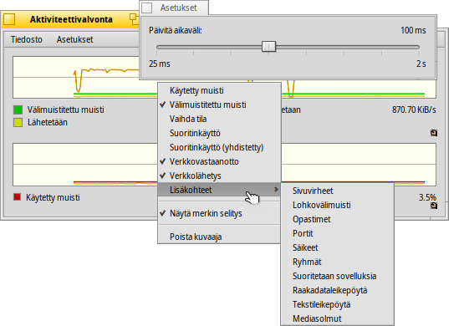
Task: Choose Poista kuvaaja from context menu
Action: coord(219,237)
